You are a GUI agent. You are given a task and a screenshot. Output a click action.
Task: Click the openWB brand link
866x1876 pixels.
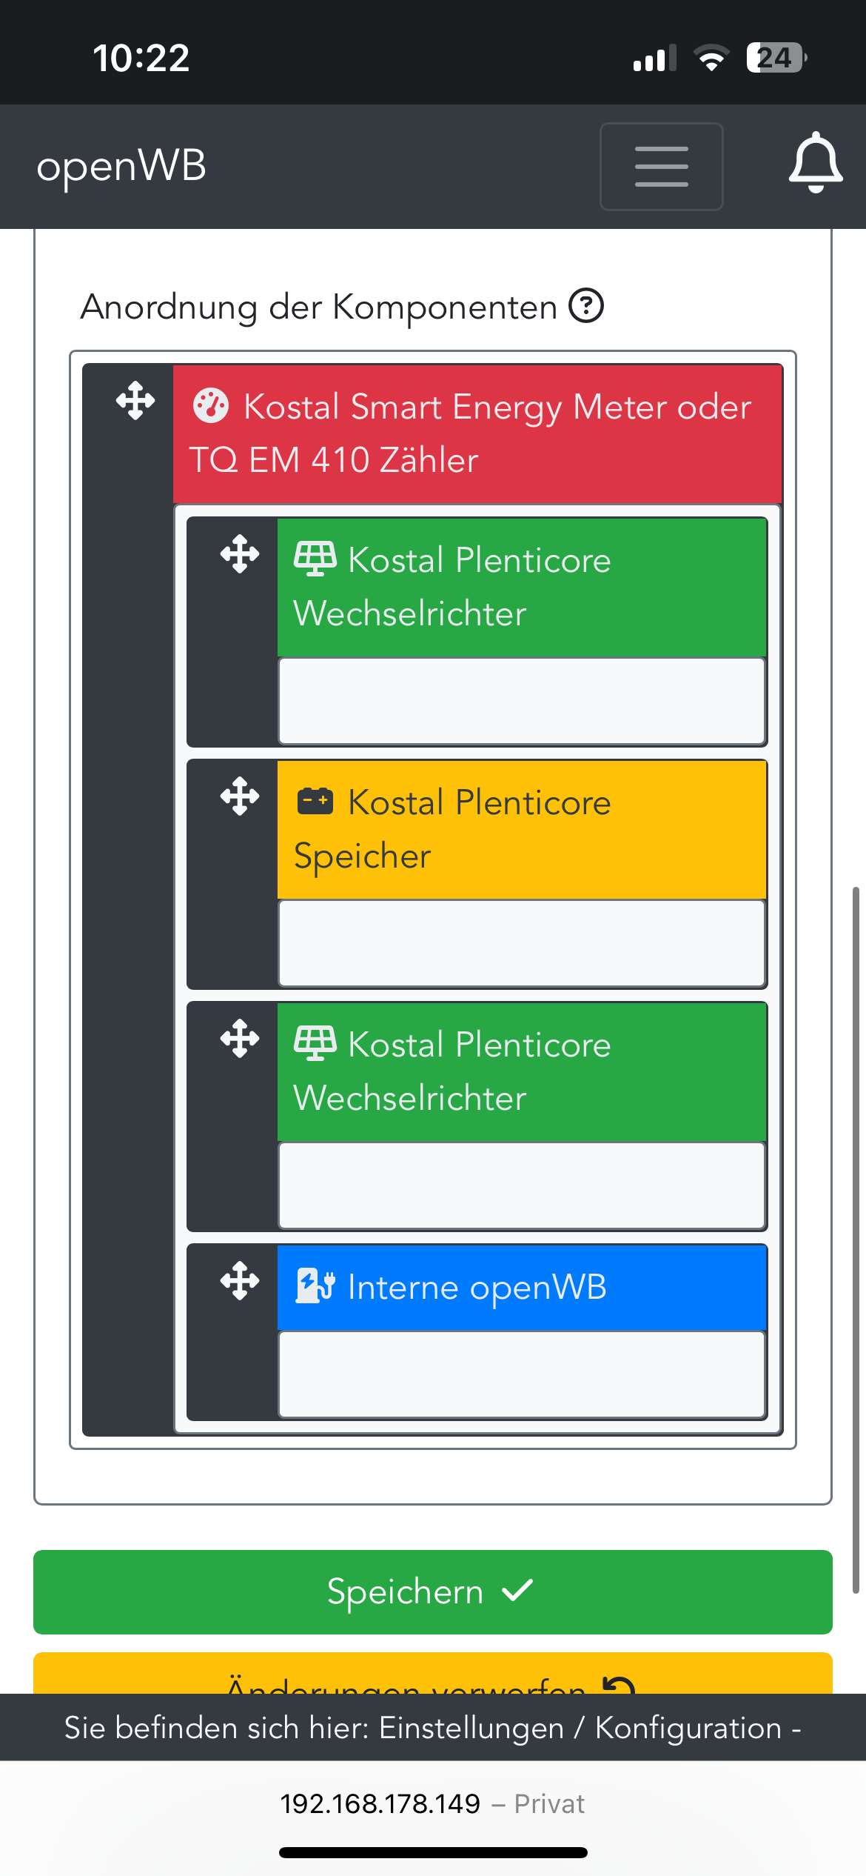pos(121,166)
